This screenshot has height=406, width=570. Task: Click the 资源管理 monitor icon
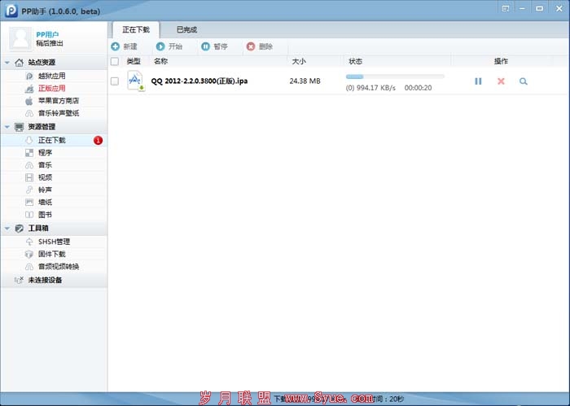pos(19,127)
